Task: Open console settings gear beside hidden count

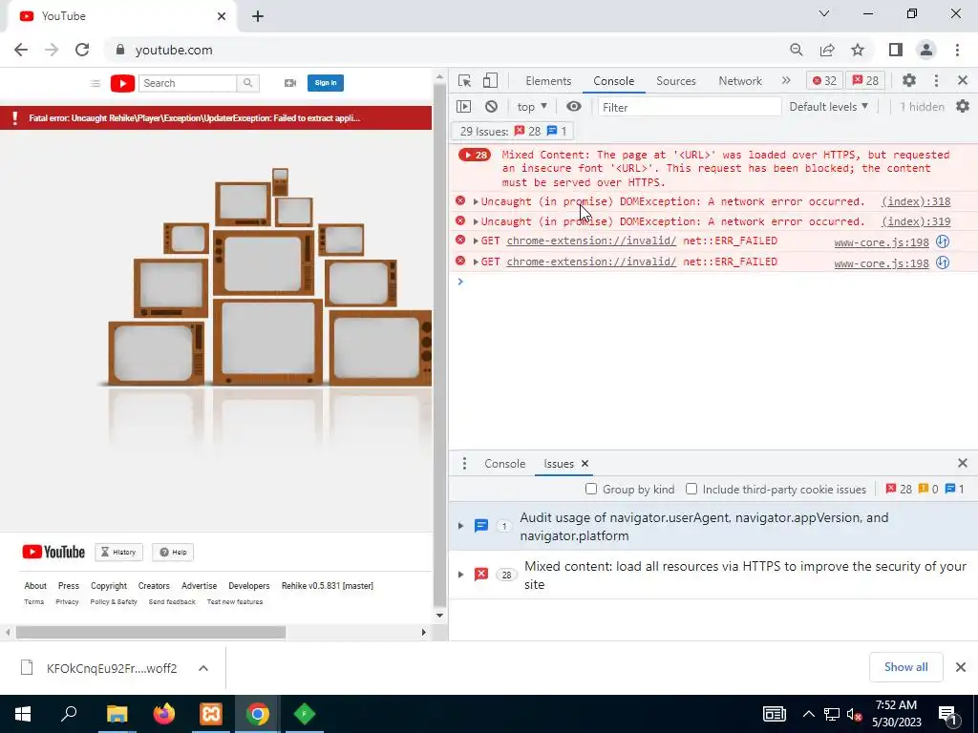Action: (x=963, y=107)
